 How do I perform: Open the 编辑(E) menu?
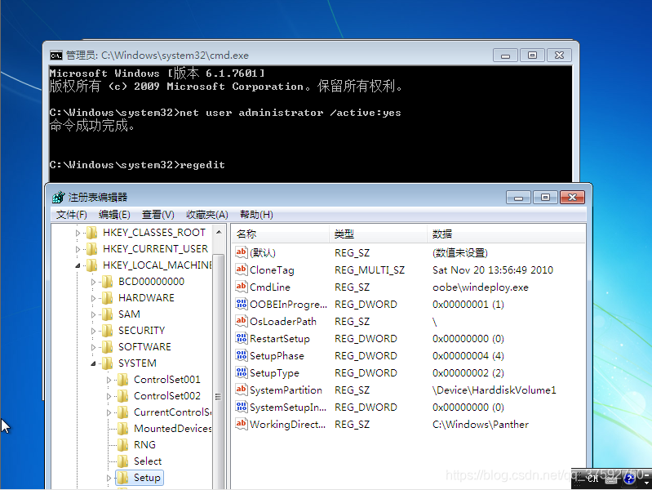point(114,215)
